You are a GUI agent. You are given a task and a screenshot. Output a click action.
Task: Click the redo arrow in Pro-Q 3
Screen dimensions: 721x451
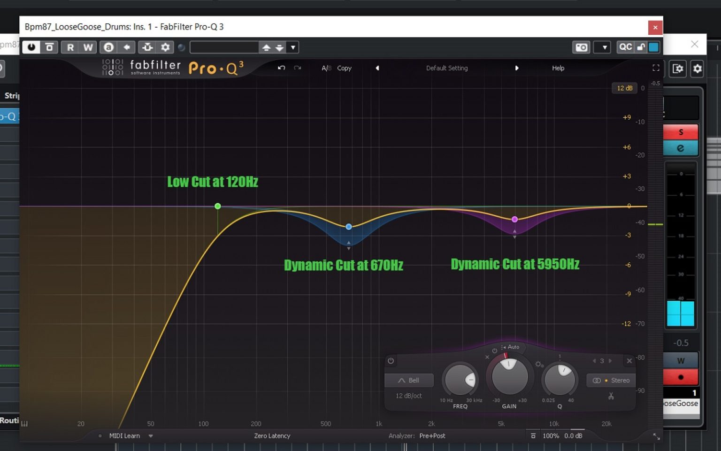tap(297, 68)
